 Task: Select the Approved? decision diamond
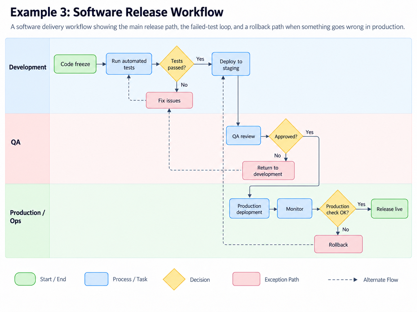coord(286,136)
